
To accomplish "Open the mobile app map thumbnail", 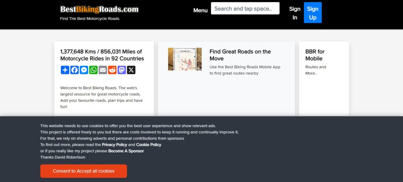I will click(185, 59).
